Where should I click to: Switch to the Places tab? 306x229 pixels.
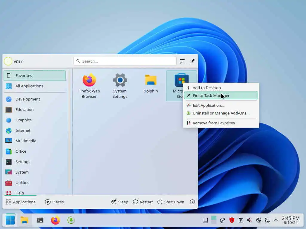[54, 202]
